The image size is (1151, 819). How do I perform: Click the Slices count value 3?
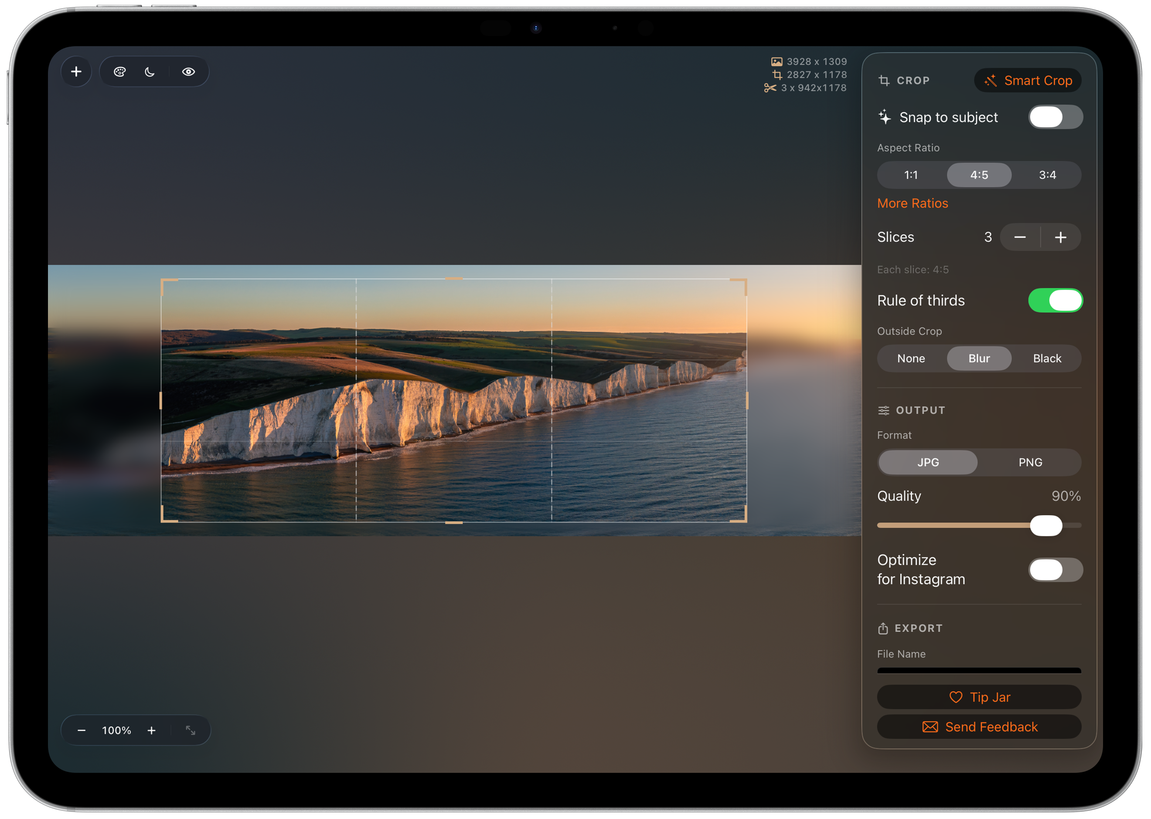988,237
